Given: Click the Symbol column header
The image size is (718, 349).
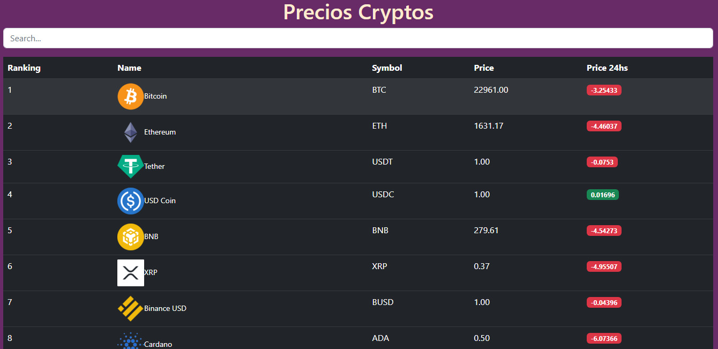Looking at the screenshot, I should pos(387,68).
